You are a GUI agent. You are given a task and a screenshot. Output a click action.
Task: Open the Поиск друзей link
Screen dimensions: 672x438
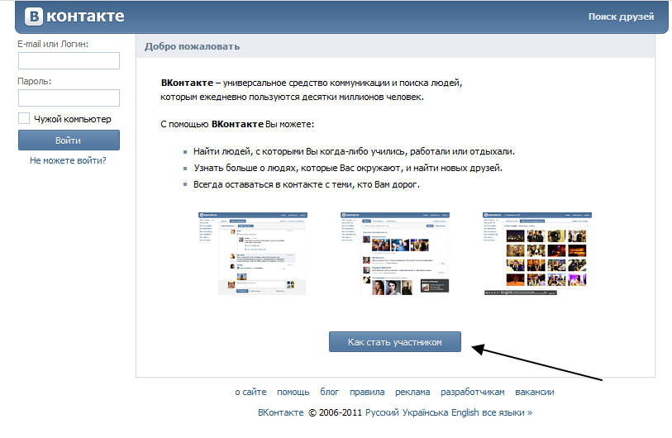[x=621, y=17]
